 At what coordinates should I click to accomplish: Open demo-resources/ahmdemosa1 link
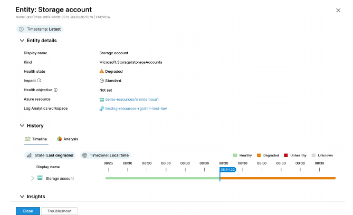[132, 99]
